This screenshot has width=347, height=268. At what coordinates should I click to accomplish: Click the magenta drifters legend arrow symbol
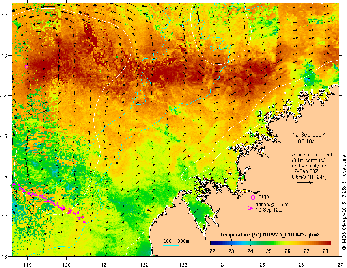tap(250, 208)
